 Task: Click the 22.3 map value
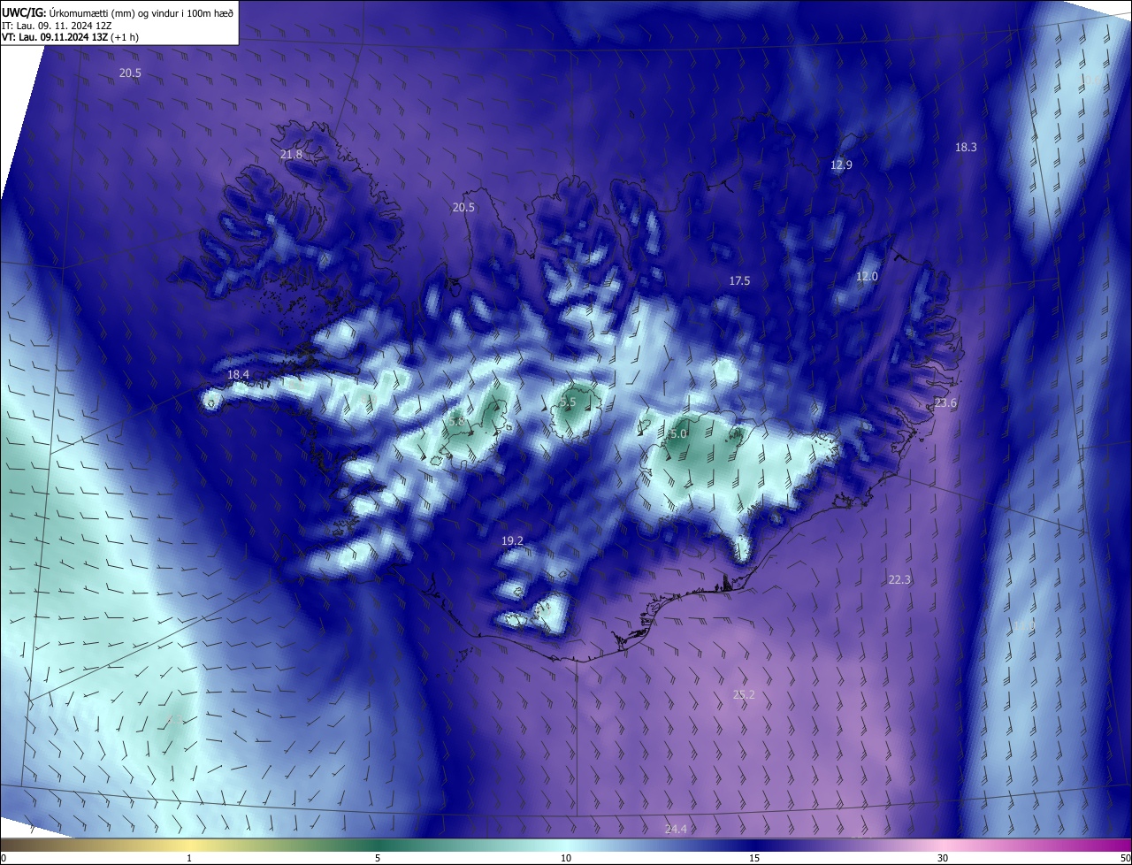[x=899, y=580]
